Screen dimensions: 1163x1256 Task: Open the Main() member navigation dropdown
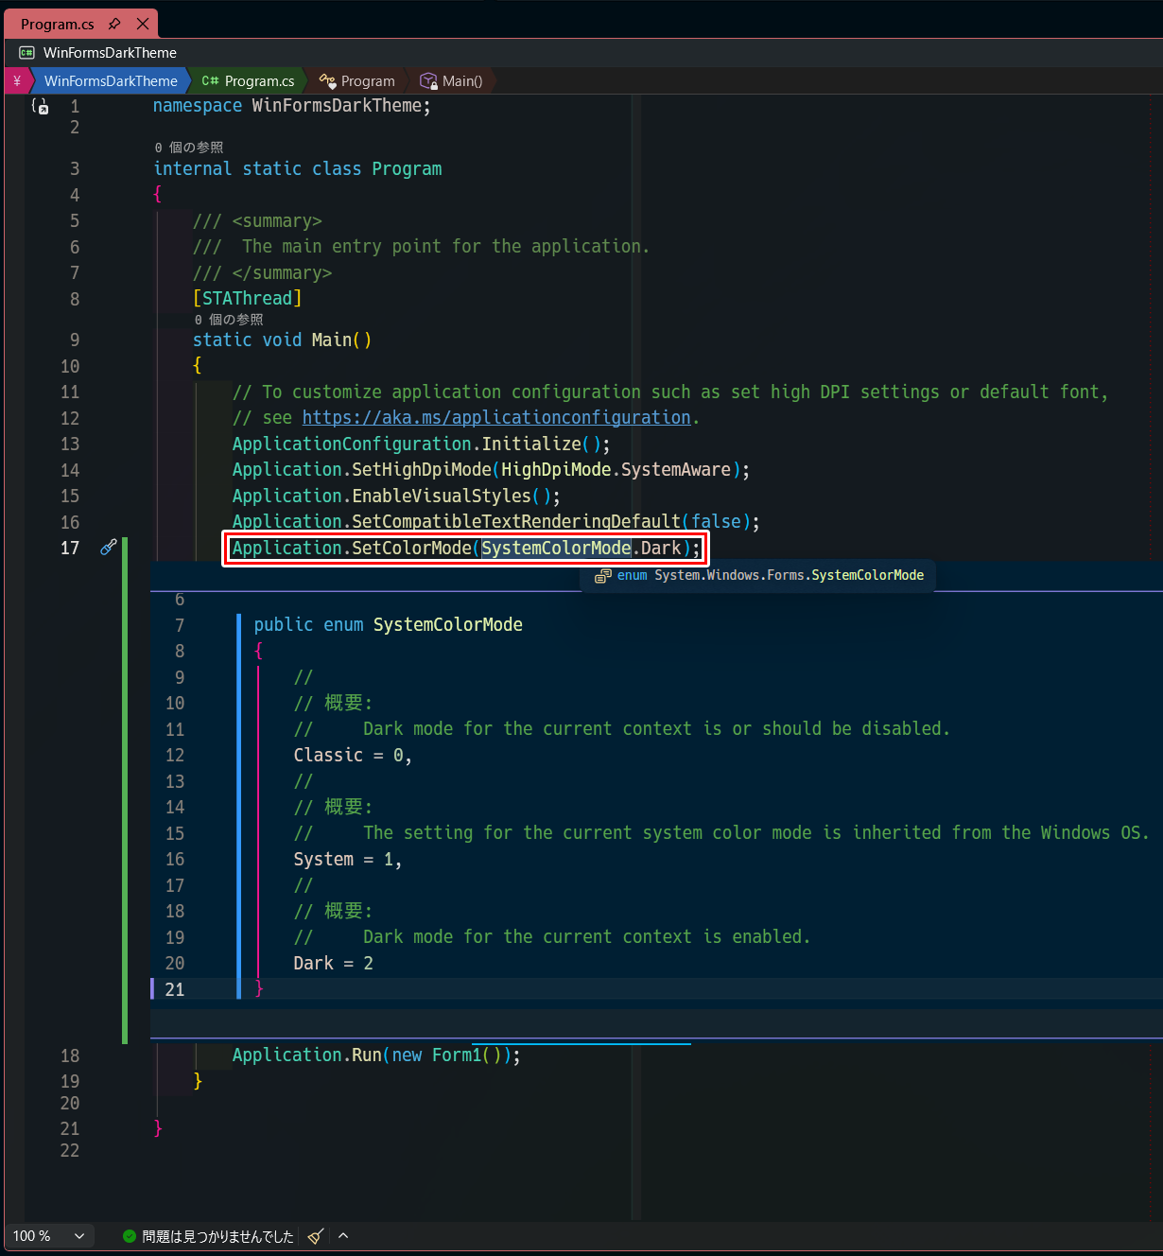452,81
